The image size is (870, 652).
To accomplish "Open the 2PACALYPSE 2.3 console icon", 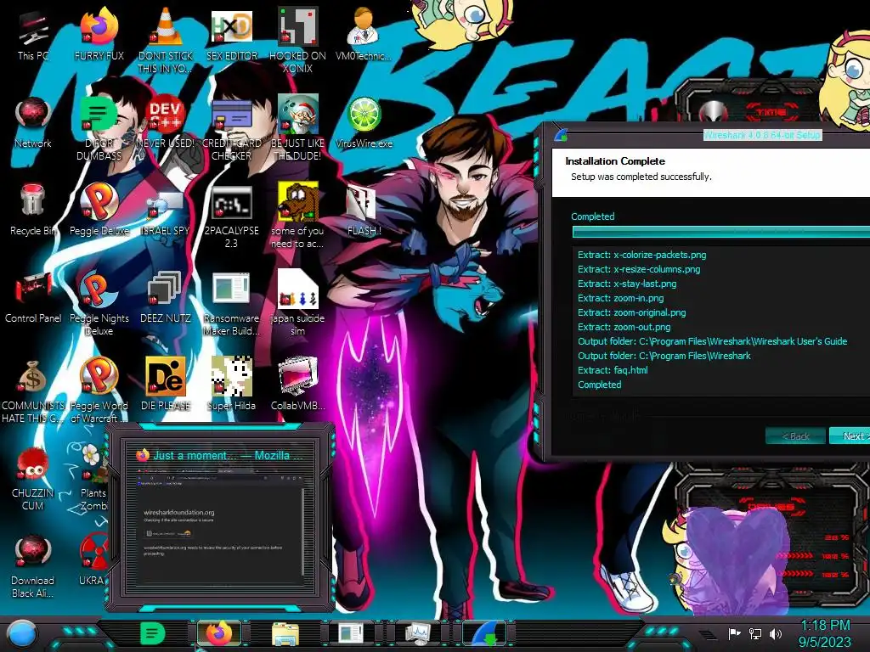I will click(x=232, y=216).
